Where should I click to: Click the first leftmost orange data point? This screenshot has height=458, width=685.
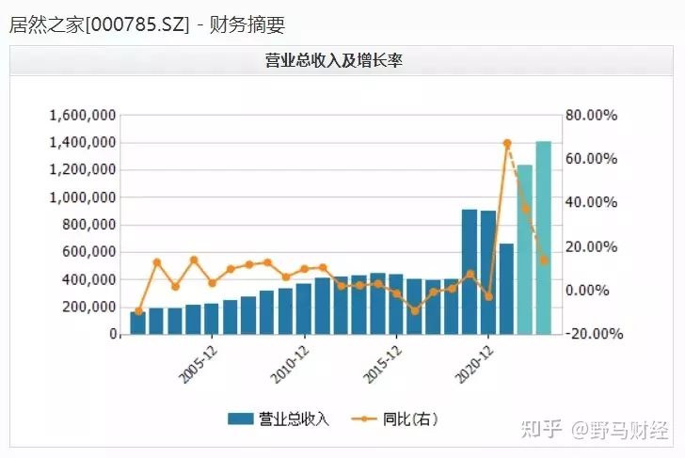point(138,311)
